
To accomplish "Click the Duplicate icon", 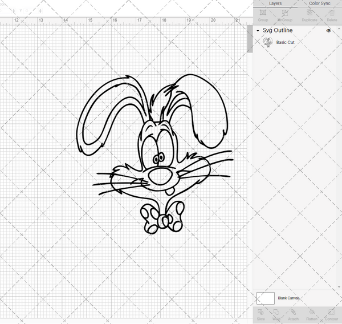I will click(x=310, y=13).
